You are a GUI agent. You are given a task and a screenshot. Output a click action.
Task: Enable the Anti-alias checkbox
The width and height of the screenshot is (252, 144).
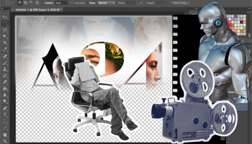point(72,3)
